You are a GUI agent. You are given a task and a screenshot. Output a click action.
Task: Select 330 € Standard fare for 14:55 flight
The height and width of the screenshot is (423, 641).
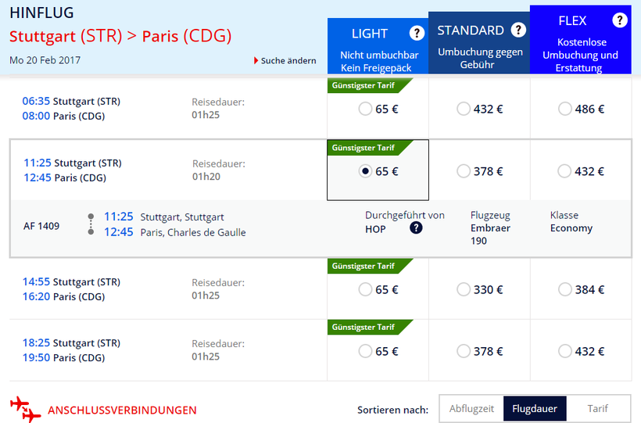click(464, 289)
